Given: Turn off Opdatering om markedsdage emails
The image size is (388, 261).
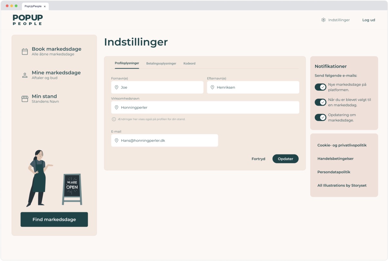Looking at the screenshot, I should [320, 117].
